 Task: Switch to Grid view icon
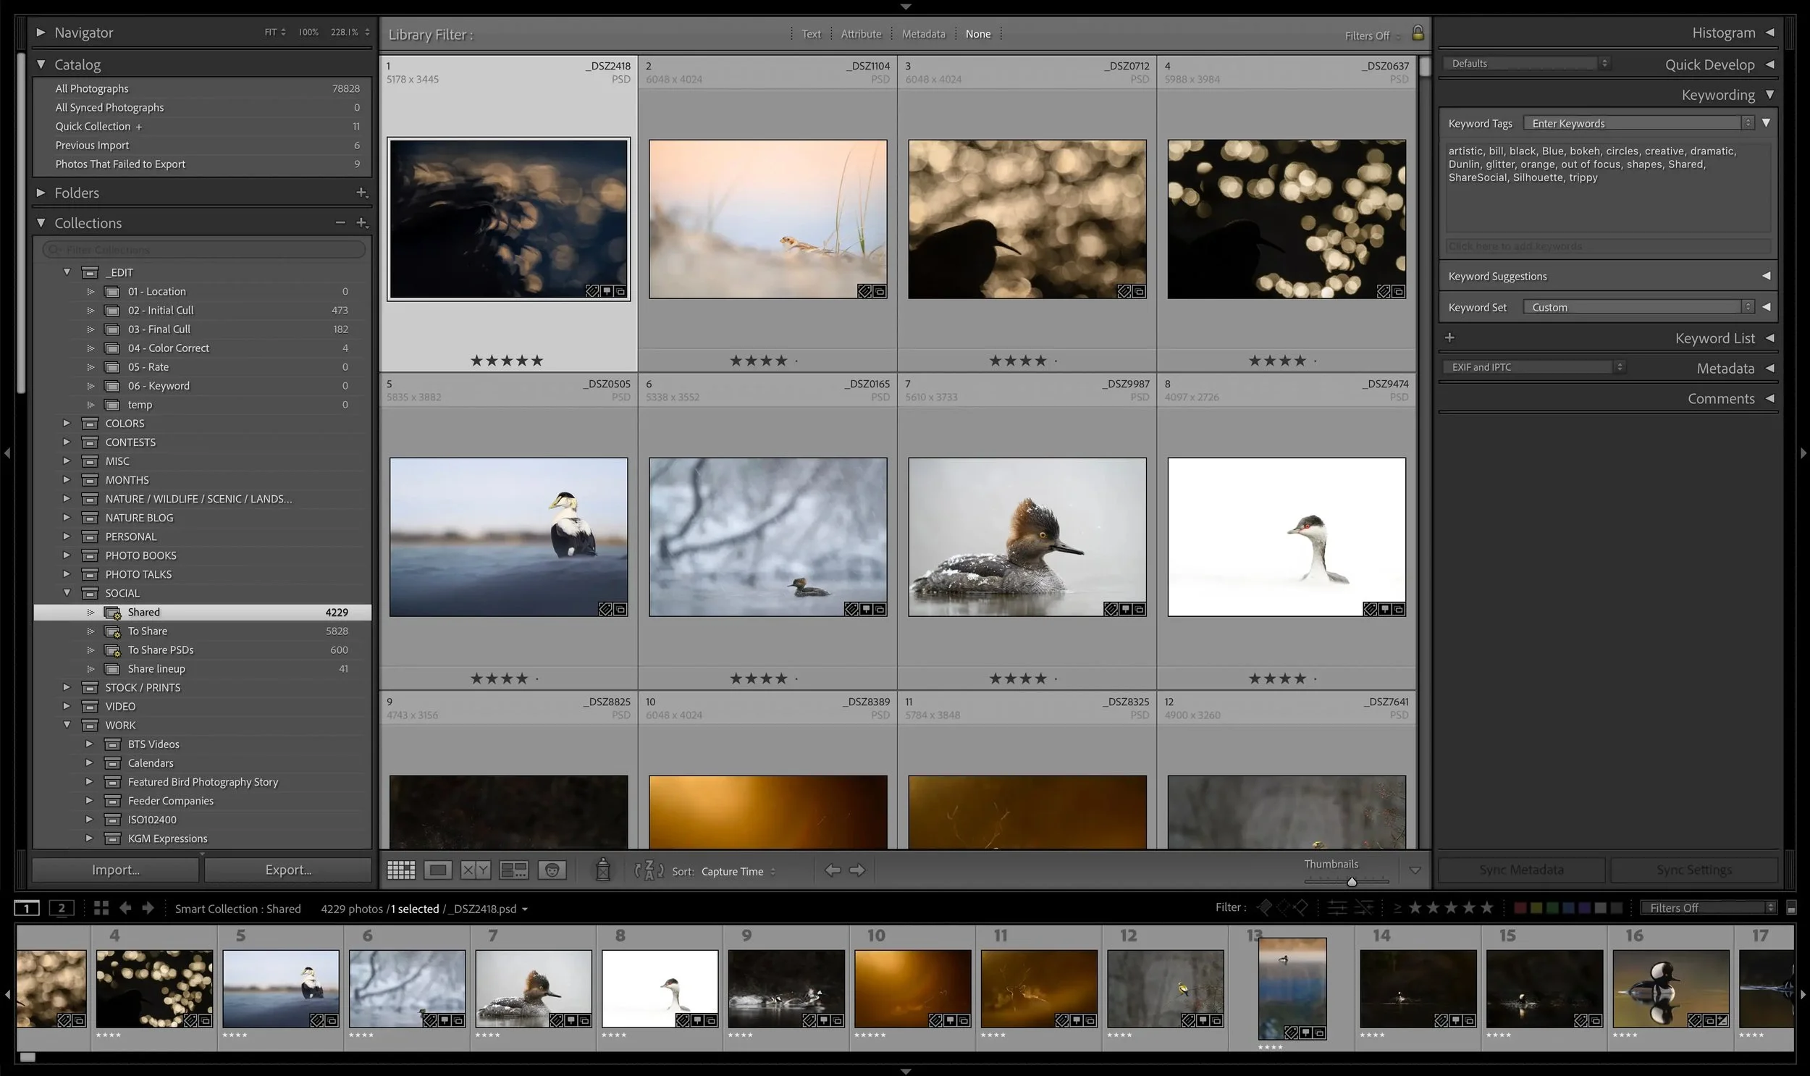click(401, 870)
